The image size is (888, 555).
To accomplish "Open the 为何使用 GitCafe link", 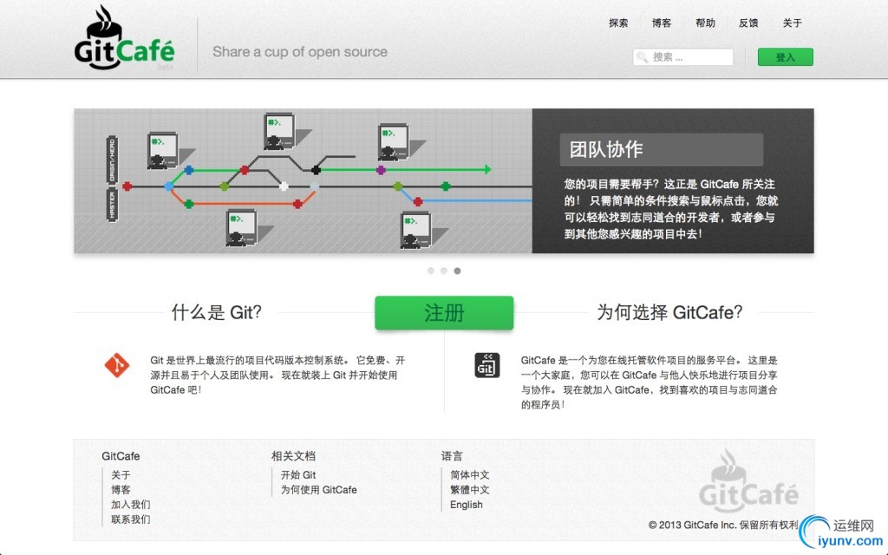I will click(x=319, y=490).
